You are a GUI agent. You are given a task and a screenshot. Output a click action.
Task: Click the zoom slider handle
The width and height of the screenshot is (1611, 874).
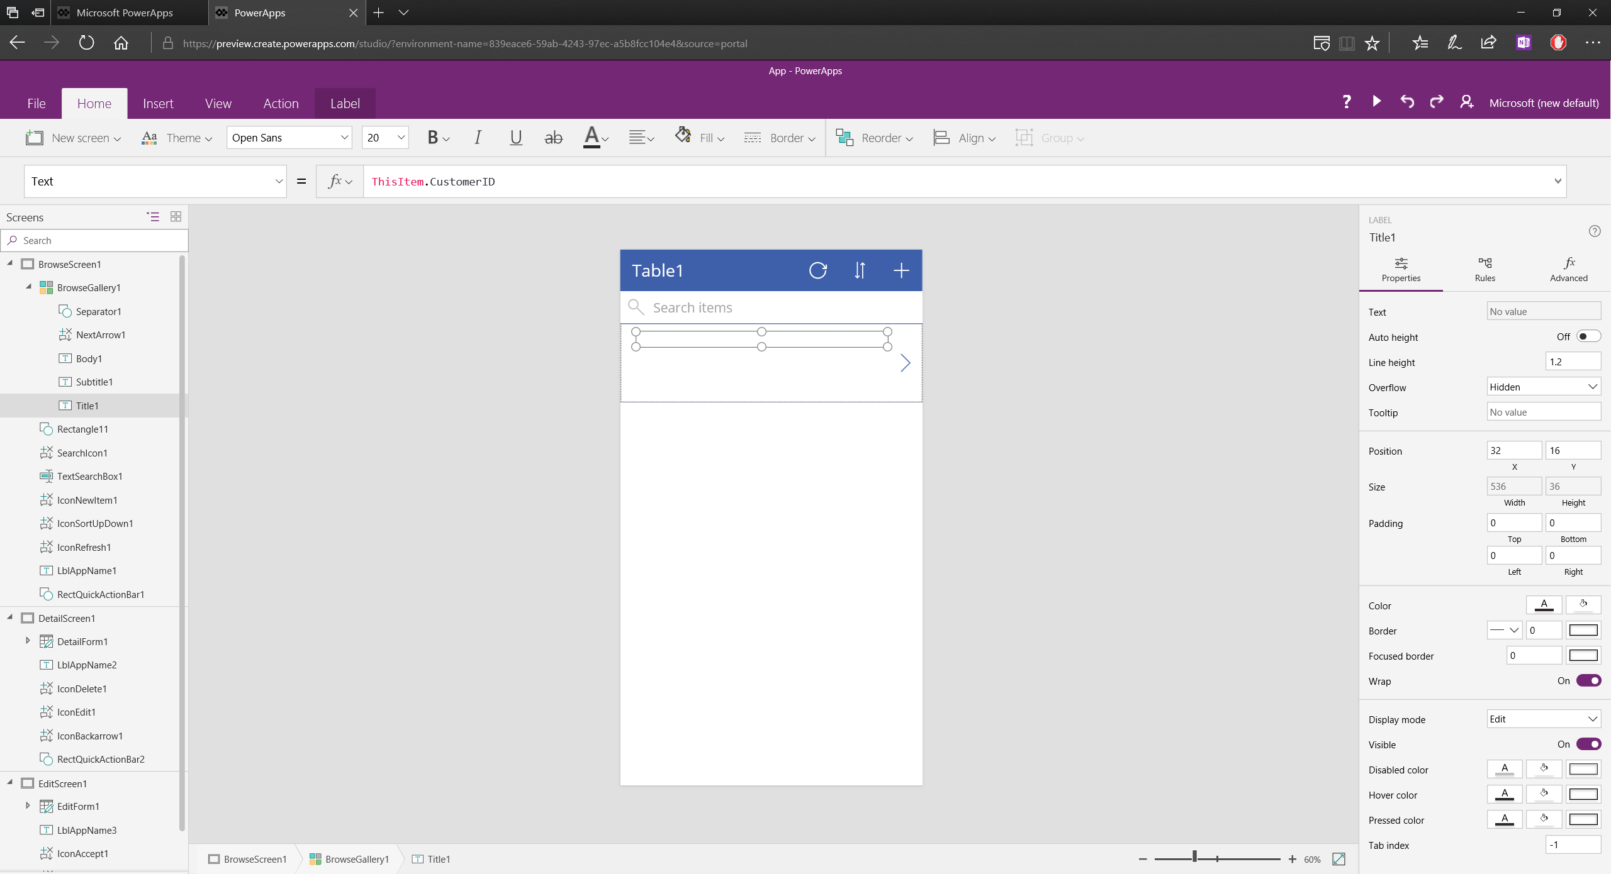pos(1194,858)
